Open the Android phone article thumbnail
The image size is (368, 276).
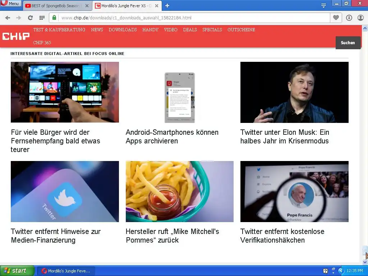[x=180, y=92]
